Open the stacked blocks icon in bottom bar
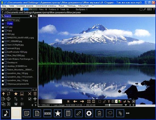Screen dimensions: 156x120 click(120, 113)
